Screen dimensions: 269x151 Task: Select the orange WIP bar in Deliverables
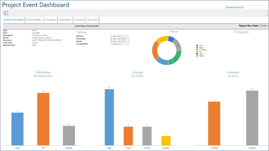click(43, 119)
